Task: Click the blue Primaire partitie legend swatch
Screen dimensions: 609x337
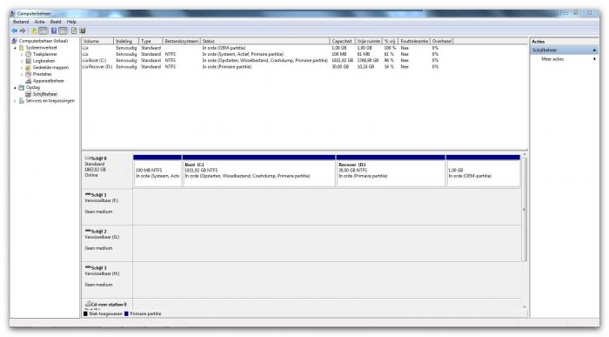Action: (x=126, y=313)
